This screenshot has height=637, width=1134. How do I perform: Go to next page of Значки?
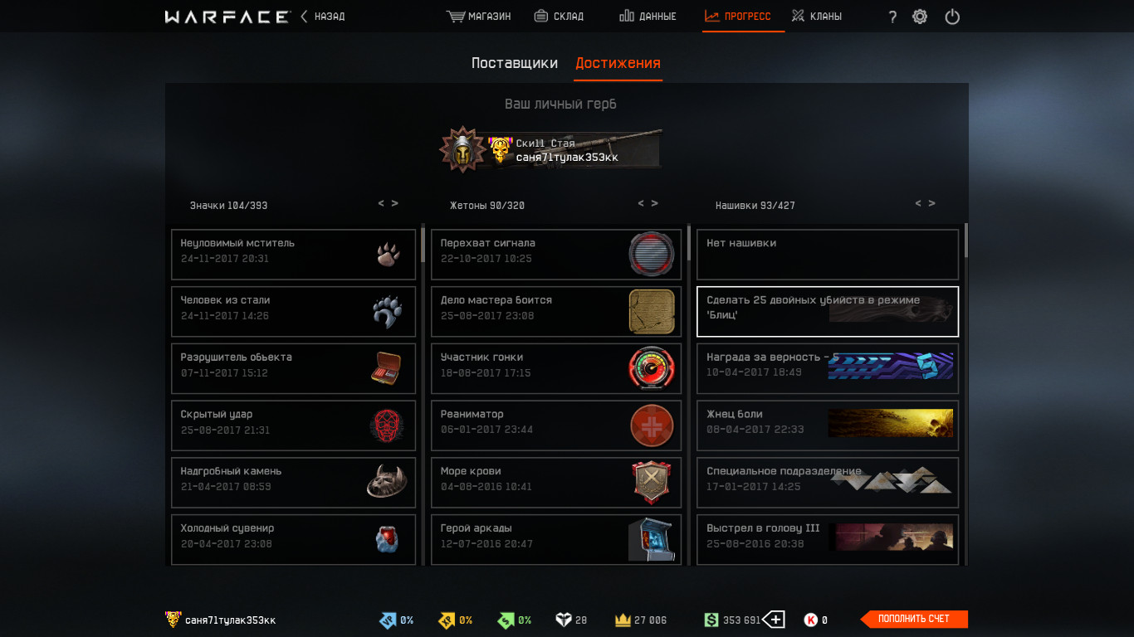coord(395,203)
